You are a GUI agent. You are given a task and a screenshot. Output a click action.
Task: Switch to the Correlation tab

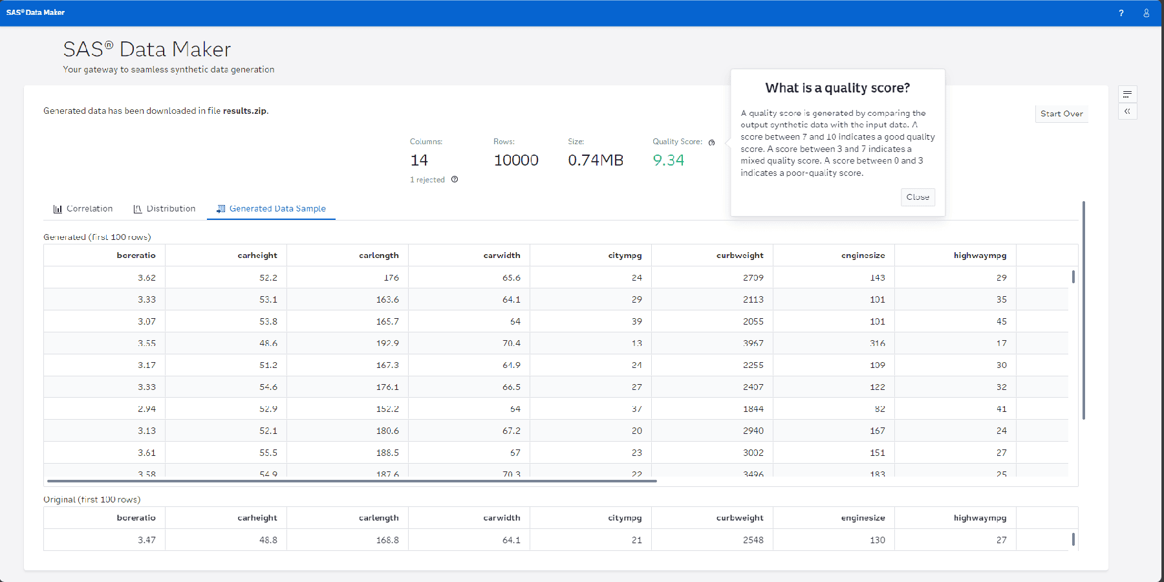(89, 208)
